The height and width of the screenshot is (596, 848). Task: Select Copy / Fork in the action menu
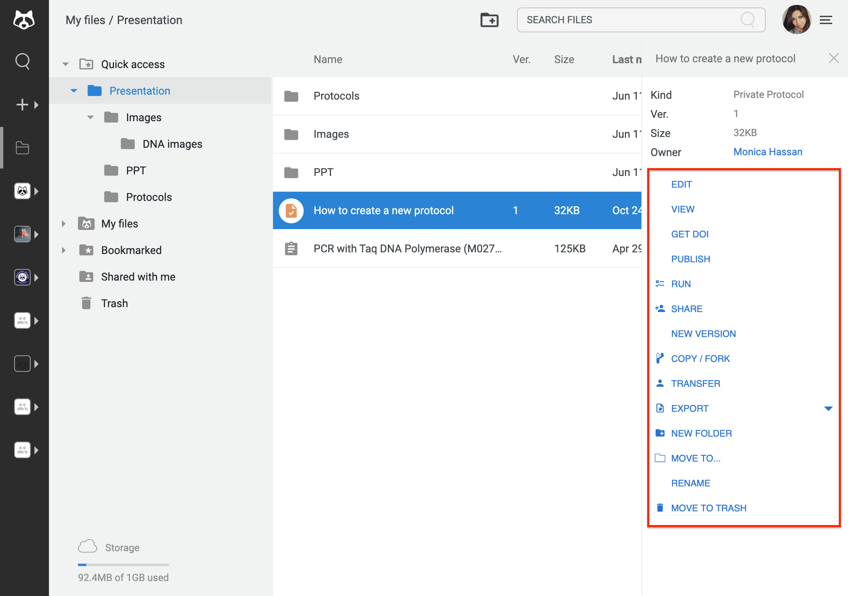[700, 359]
